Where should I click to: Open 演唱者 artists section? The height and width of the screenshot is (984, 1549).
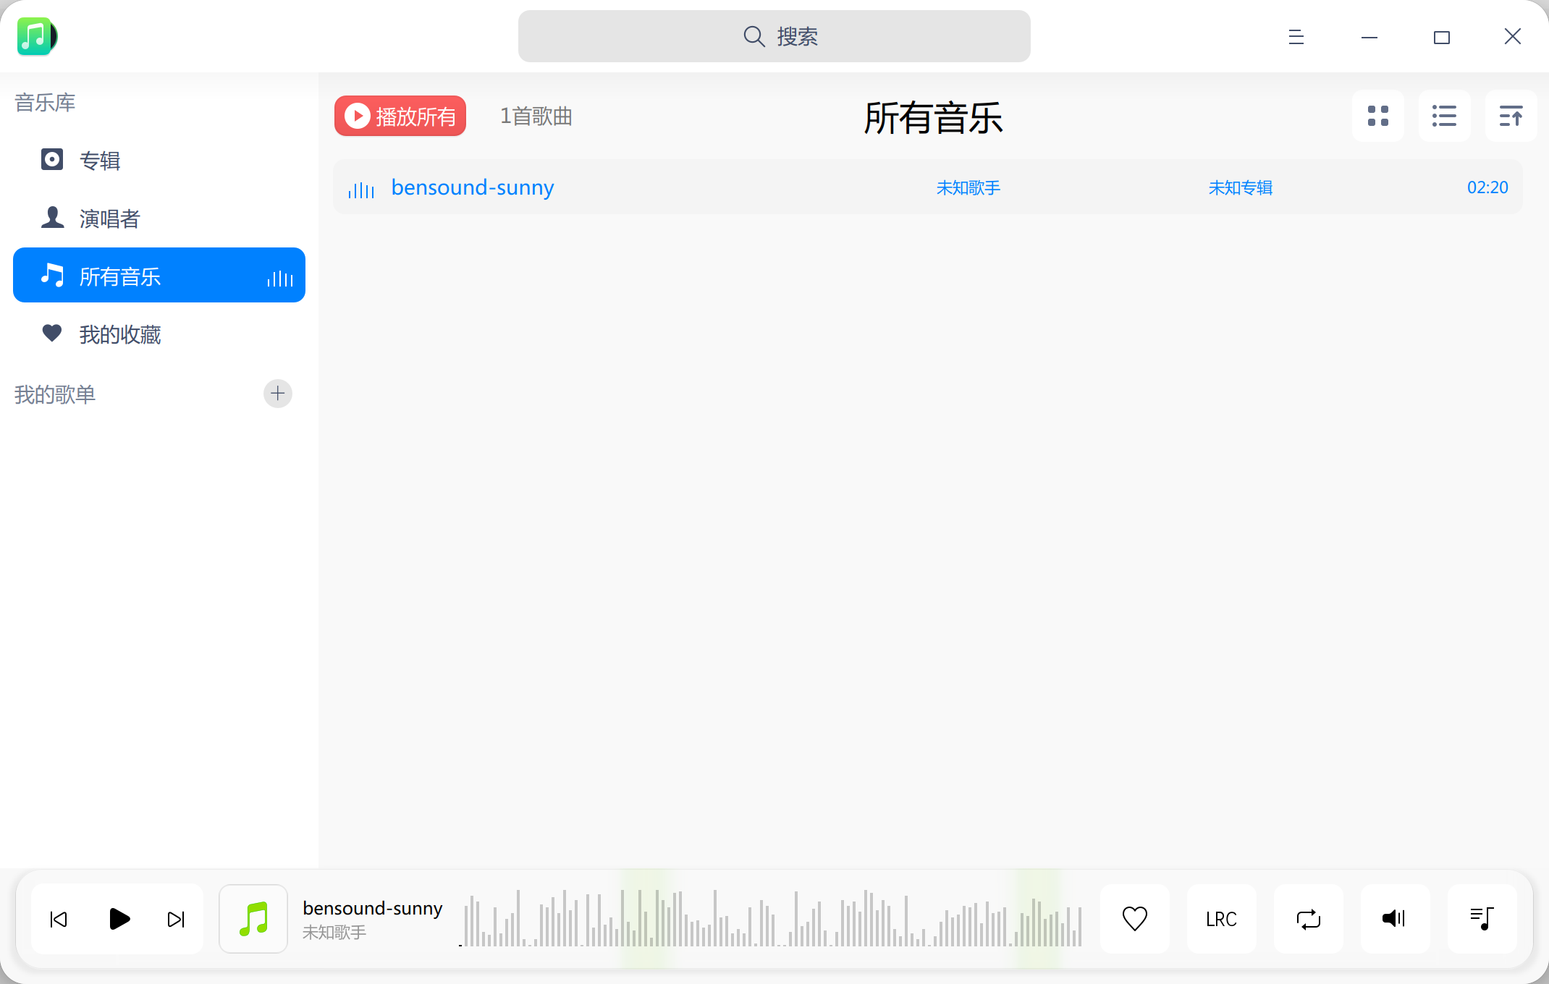[109, 218]
